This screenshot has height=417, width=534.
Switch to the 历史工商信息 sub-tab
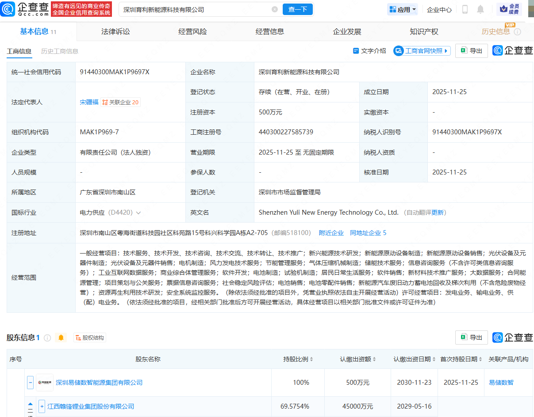60,51
